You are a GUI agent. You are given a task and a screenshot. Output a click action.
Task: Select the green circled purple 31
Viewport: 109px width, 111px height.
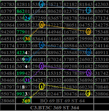click(x=27, y=80)
